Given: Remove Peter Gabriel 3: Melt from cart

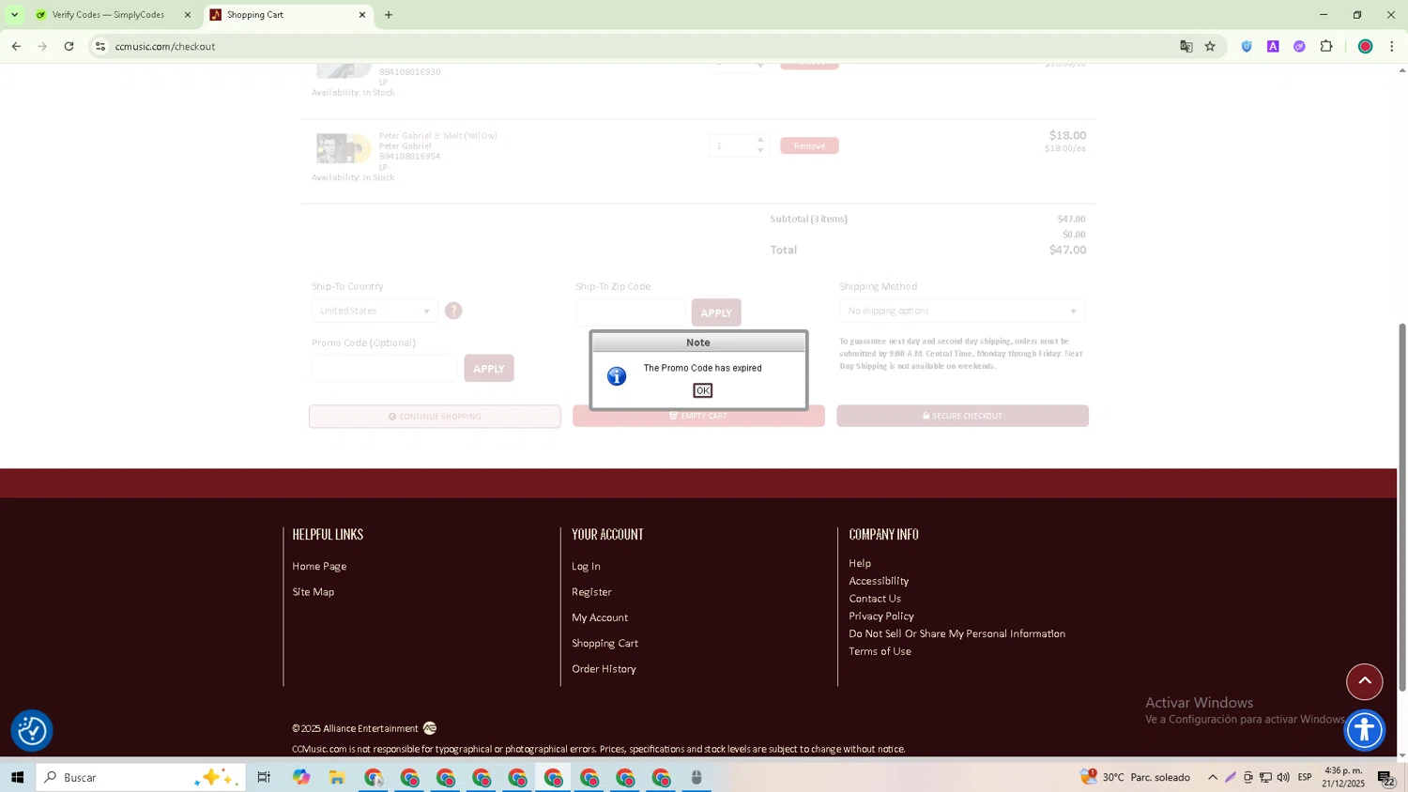Looking at the screenshot, I should click(x=809, y=145).
